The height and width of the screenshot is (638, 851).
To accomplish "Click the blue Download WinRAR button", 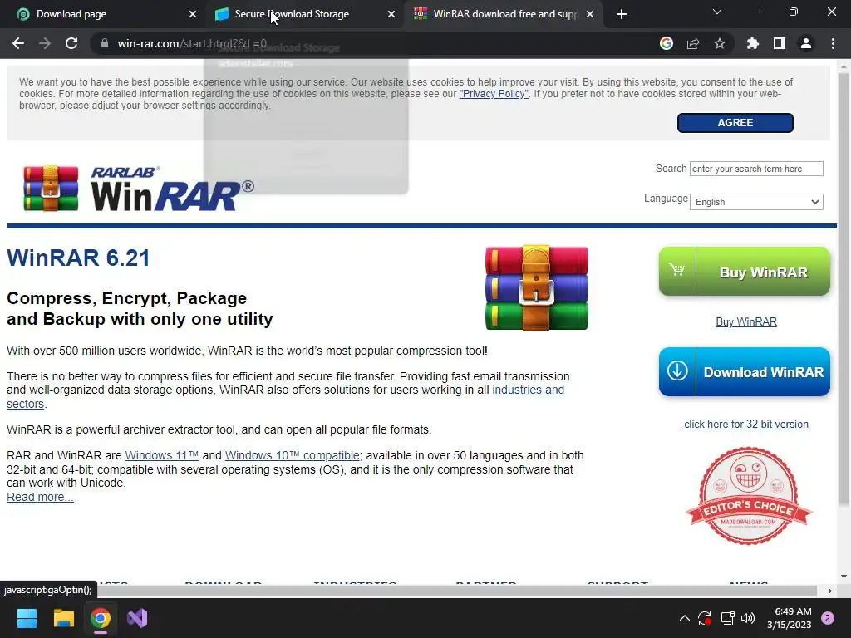I will [x=745, y=371].
